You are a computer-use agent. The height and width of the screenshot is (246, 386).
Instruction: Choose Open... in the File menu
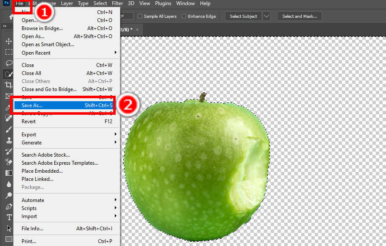point(67,20)
